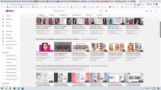
Task: Select the ПЛЕЙЛИСТЫ channel tab
Action: [x=63, y=15]
